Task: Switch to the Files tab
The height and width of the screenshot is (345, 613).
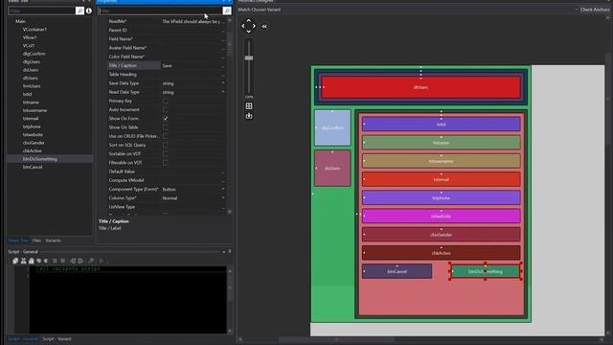Action: tap(36, 241)
